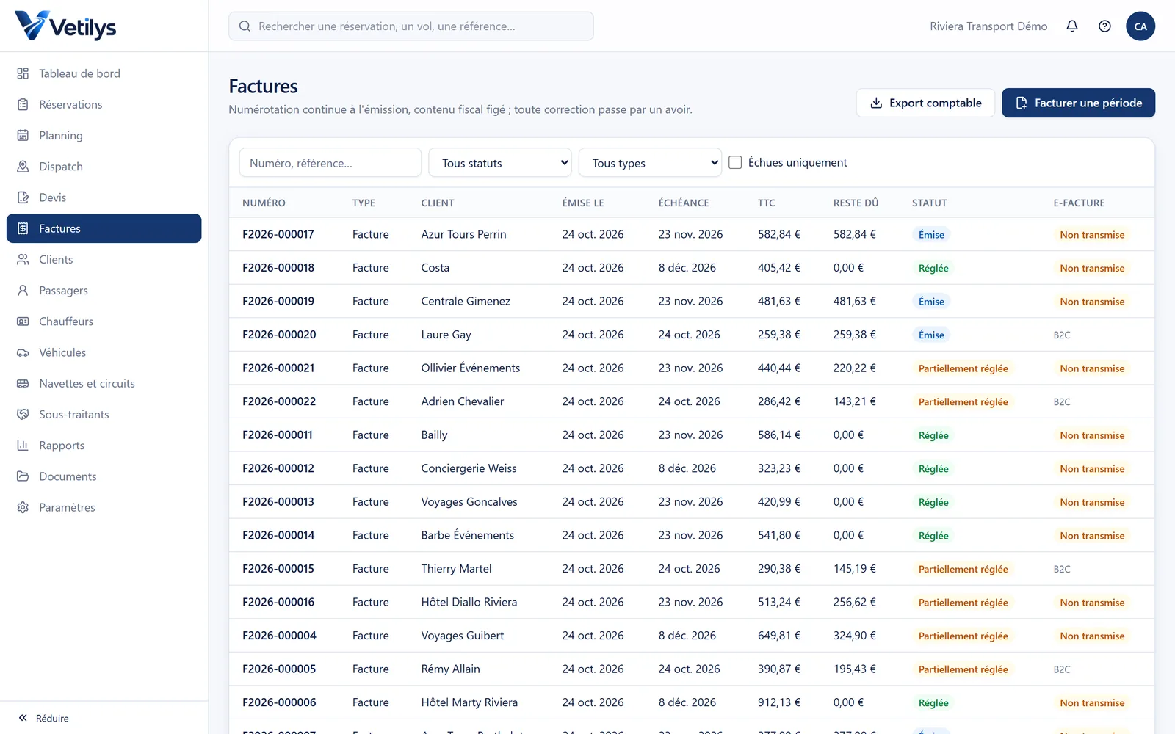
Task: Click the ÉCHÉANCE column header
Action: click(684, 203)
